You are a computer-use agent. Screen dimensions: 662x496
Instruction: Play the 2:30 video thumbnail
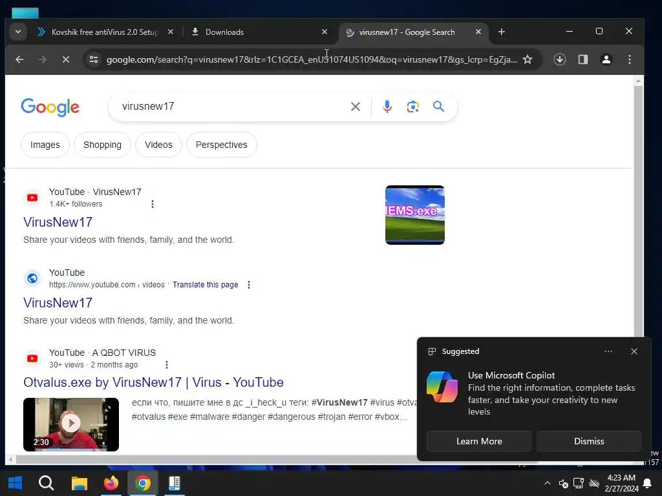tap(71, 424)
